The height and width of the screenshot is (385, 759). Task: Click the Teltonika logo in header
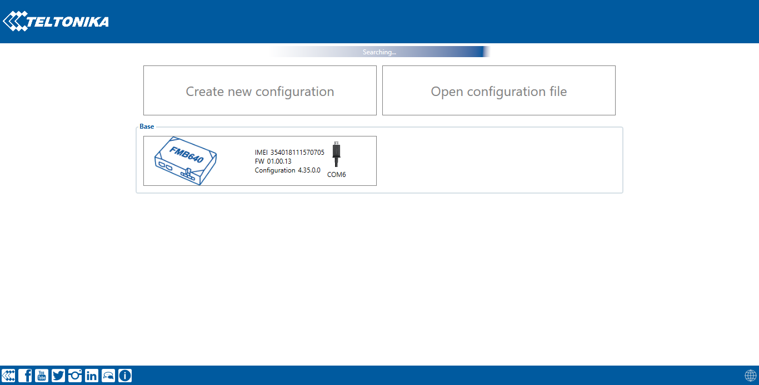coord(56,22)
